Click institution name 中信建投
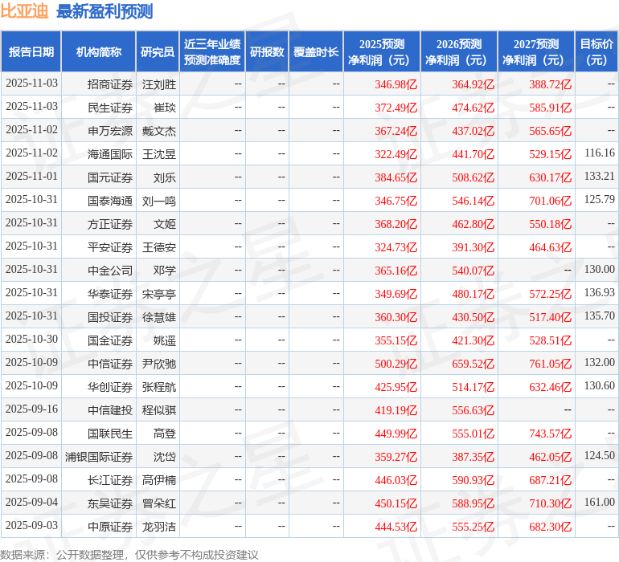619x562 pixels. coord(110,409)
